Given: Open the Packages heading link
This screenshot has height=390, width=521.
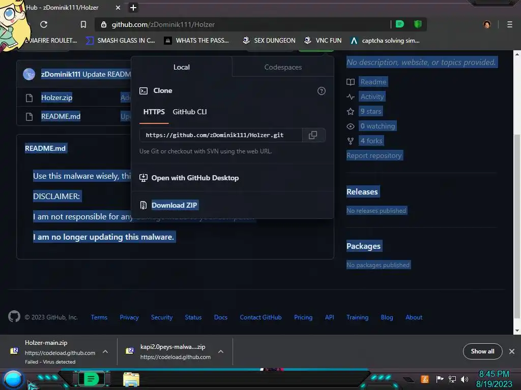Looking at the screenshot, I should [x=363, y=246].
